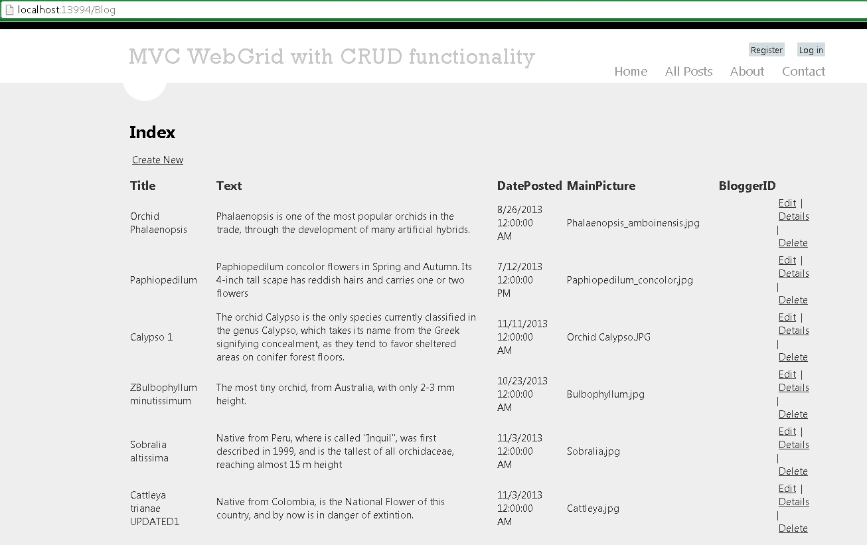The image size is (867, 545).
Task: Click the Paphiopedilum_concolor.jpg cell
Action: 630,280
